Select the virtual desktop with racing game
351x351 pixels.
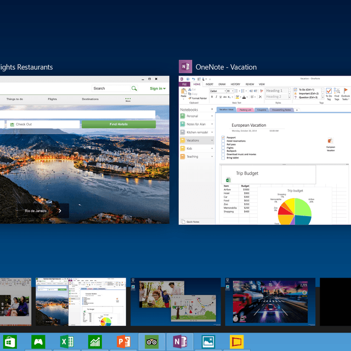click(x=270, y=302)
